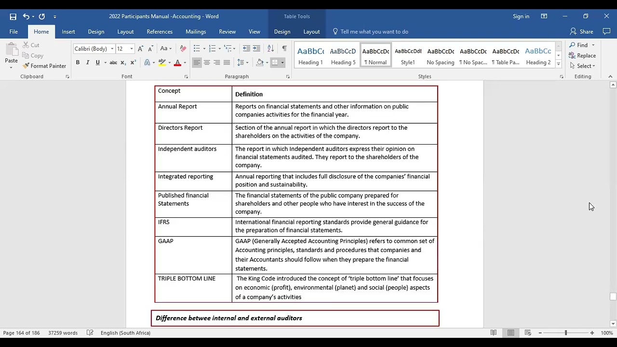The width and height of the screenshot is (617, 347).
Task: Toggle underline formatting
Action: point(98,63)
